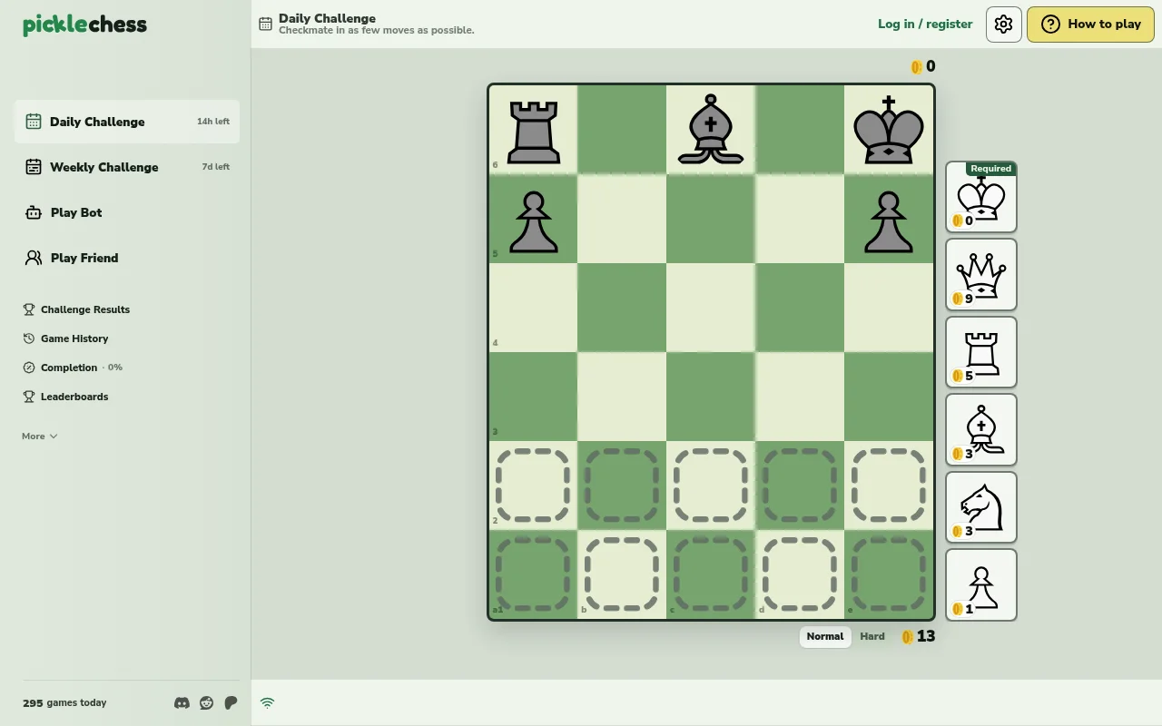Click 'Checkmate in as few moves as possible.' text
The height and width of the screenshot is (726, 1162).
pos(377,31)
